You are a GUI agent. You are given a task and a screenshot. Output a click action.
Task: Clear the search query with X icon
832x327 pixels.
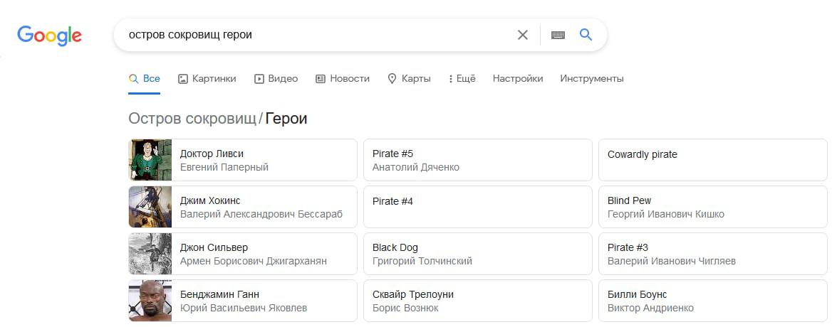(x=523, y=35)
